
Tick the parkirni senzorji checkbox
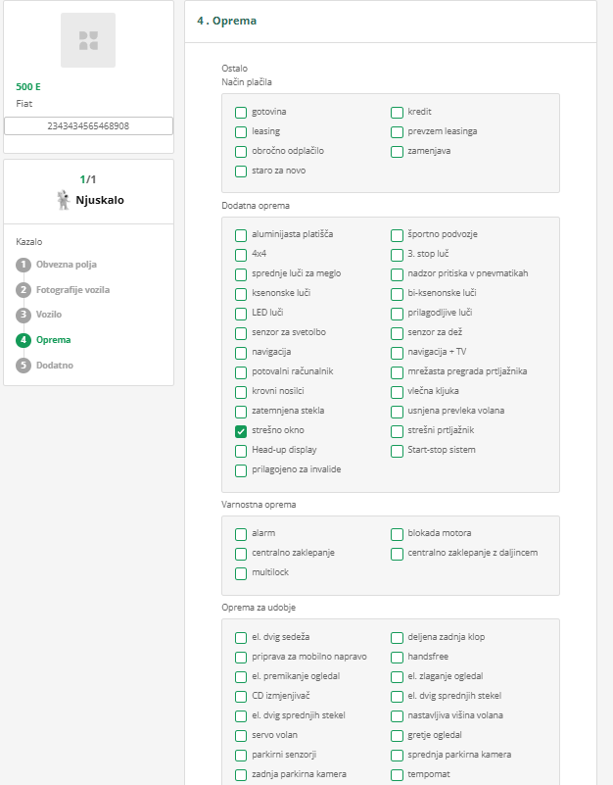[x=241, y=756]
